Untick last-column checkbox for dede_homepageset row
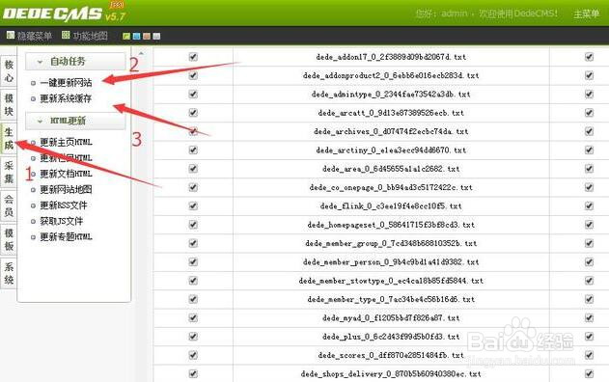 (x=589, y=225)
